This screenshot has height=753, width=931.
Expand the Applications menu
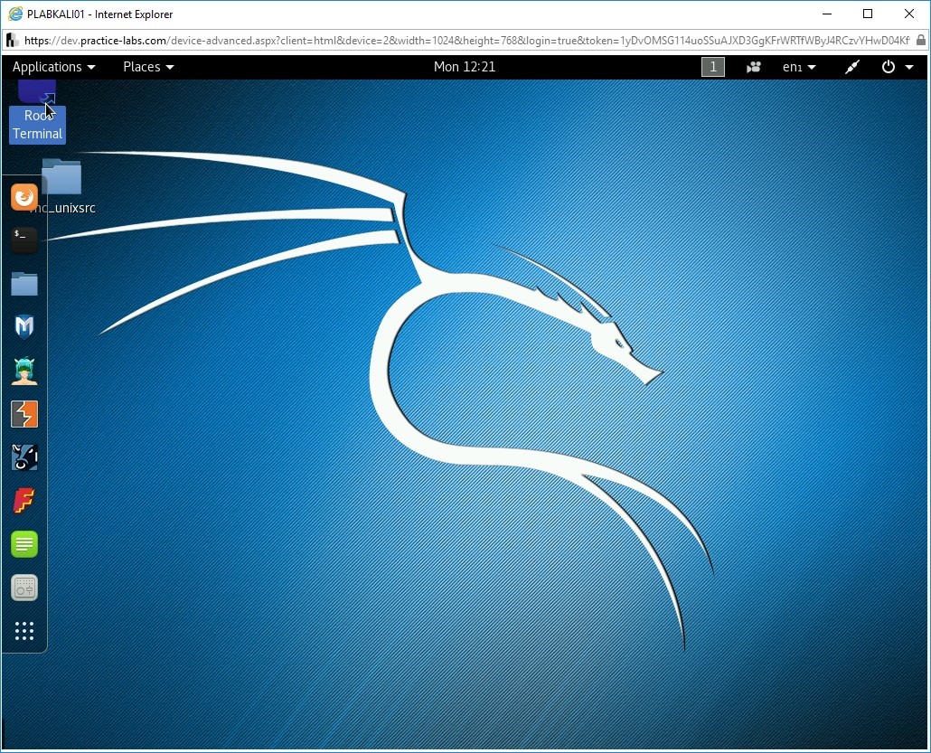click(x=53, y=67)
